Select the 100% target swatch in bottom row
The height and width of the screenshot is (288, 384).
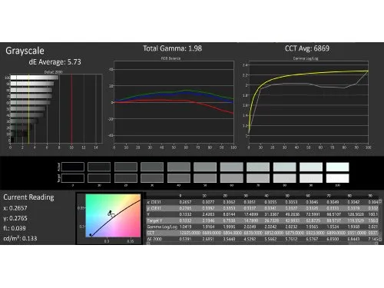pyautogui.click(x=337, y=178)
